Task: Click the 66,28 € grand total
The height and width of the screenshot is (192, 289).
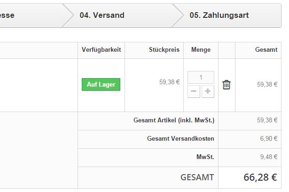Action: tap(260, 177)
